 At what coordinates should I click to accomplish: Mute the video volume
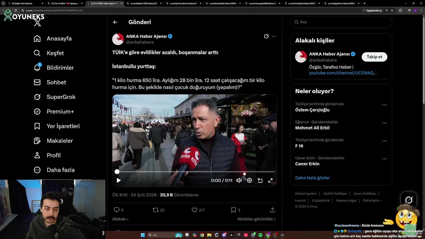239,181
